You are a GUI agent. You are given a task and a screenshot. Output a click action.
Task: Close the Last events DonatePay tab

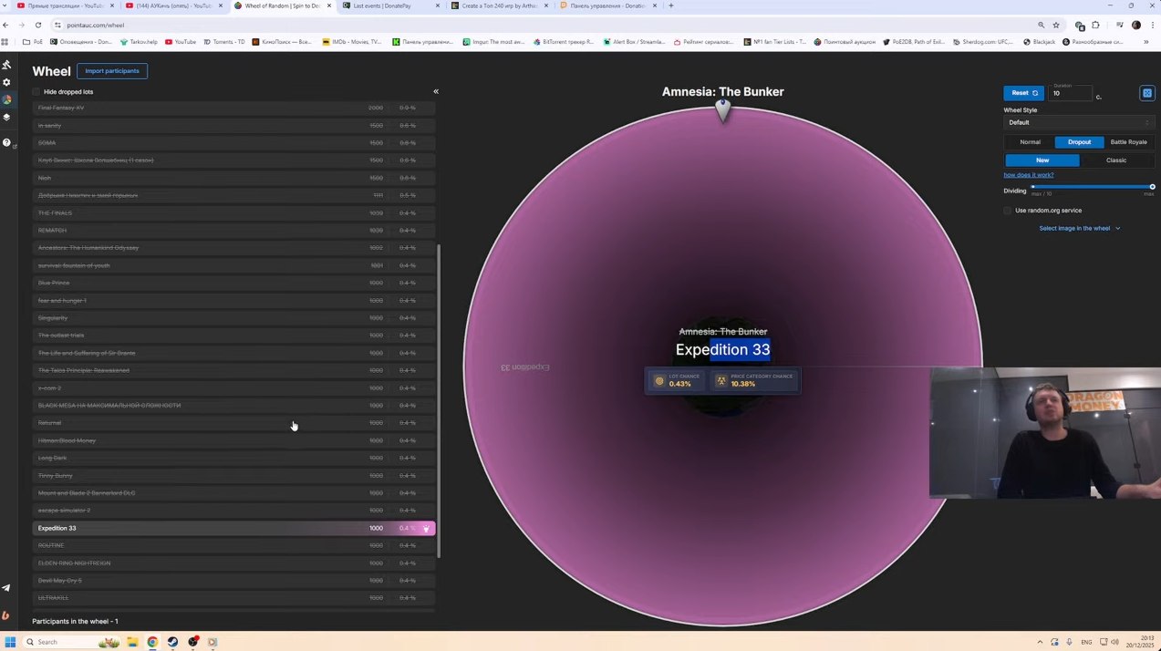pos(438,5)
